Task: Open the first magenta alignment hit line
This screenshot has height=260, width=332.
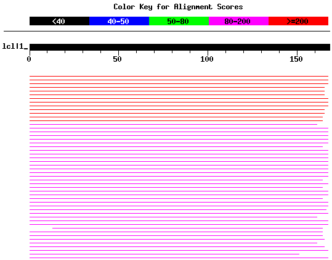Action: coord(174,124)
